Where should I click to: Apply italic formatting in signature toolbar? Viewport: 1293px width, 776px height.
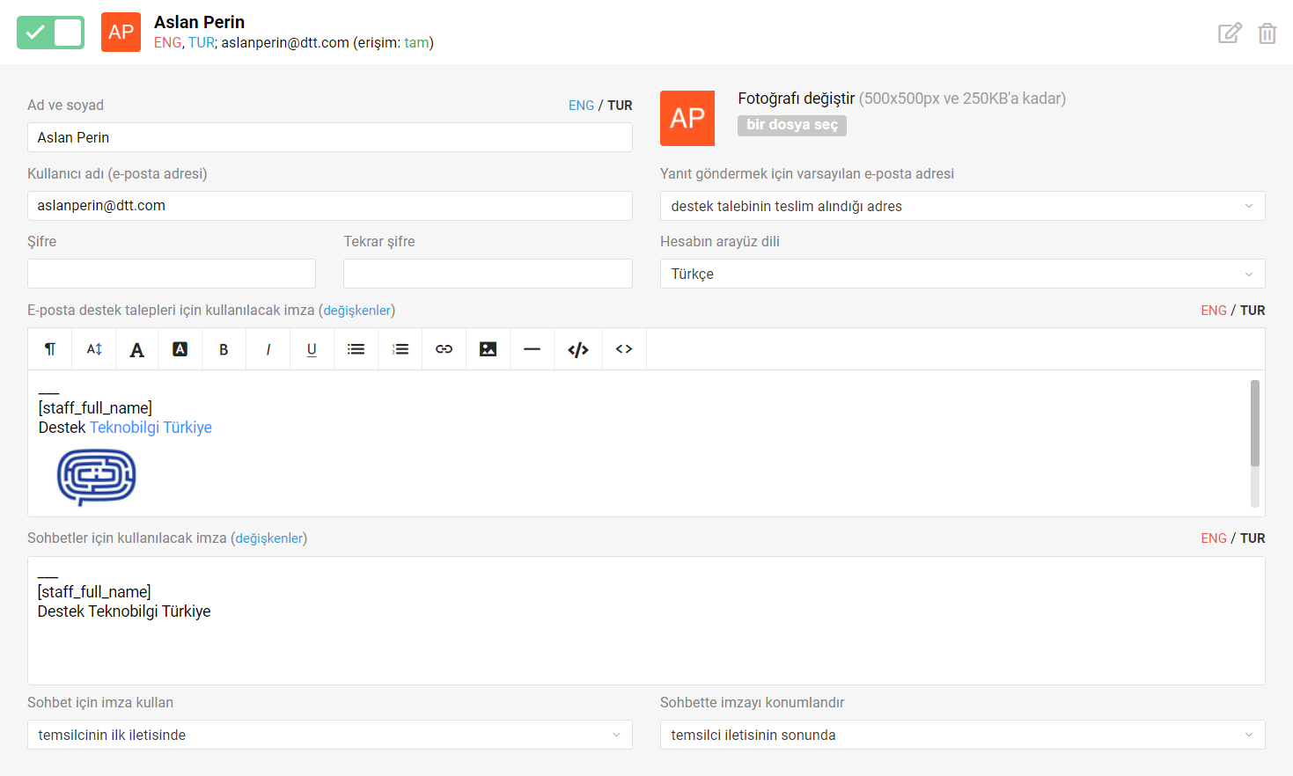coord(268,349)
